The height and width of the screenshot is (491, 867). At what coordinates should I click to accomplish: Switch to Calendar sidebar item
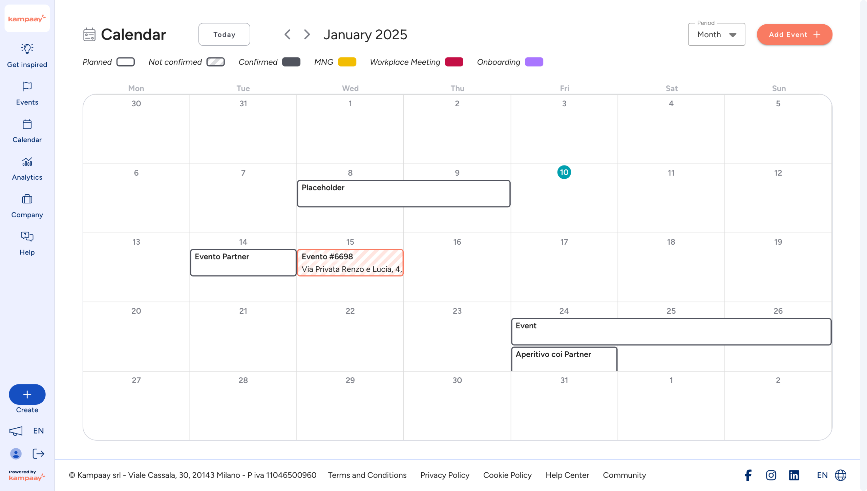[x=27, y=131]
